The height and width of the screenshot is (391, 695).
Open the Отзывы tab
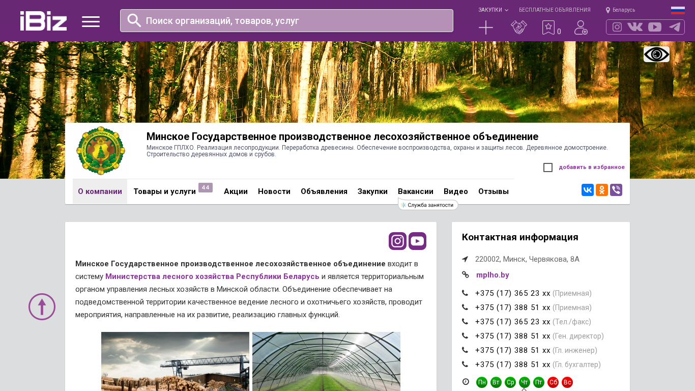pyautogui.click(x=494, y=191)
